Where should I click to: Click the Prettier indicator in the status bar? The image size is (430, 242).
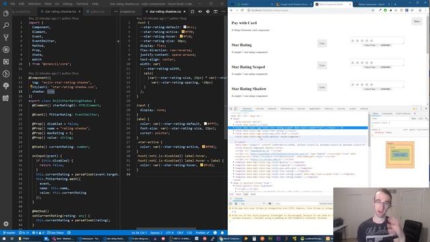(202, 233)
